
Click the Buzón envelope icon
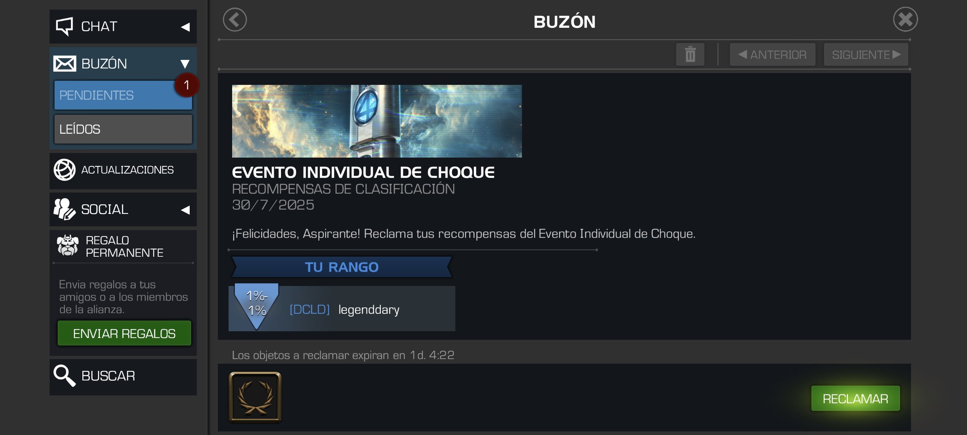coord(65,63)
